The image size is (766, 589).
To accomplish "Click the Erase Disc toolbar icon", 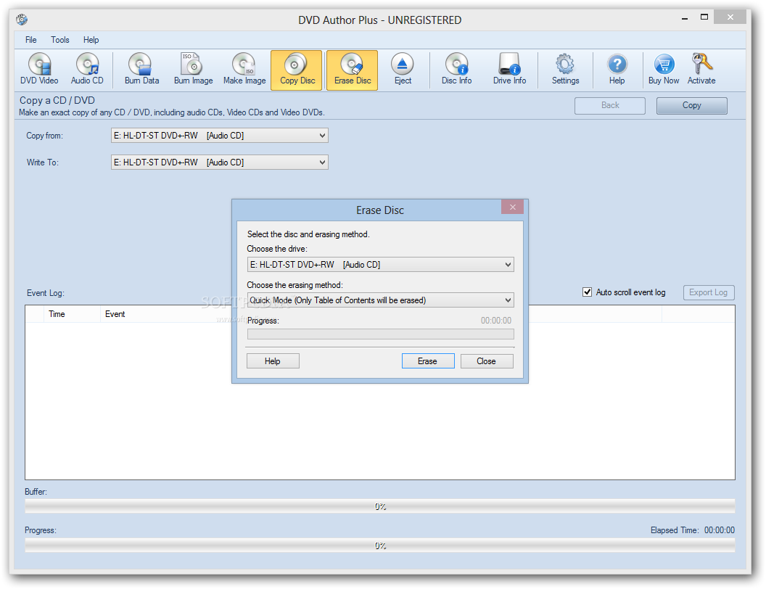I will coord(353,70).
